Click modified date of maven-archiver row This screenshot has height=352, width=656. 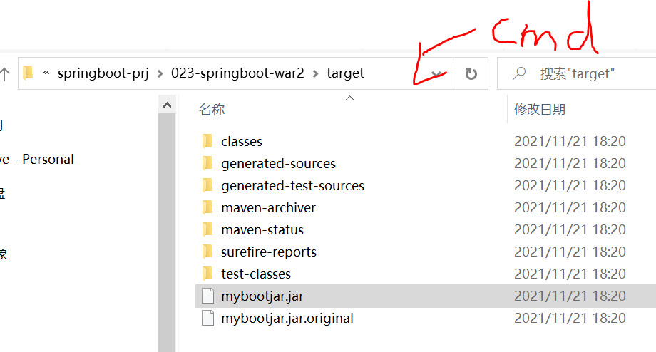570,208
